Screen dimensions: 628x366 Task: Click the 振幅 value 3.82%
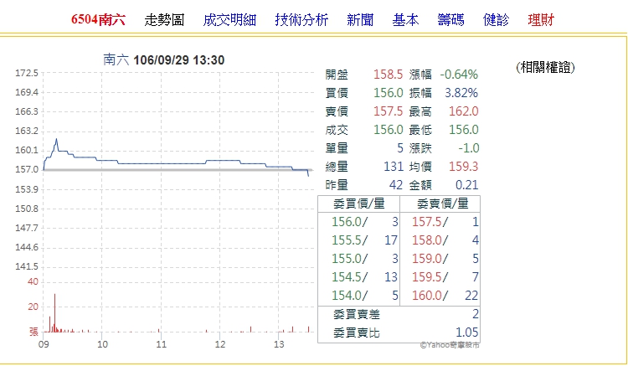click(461, 93)
